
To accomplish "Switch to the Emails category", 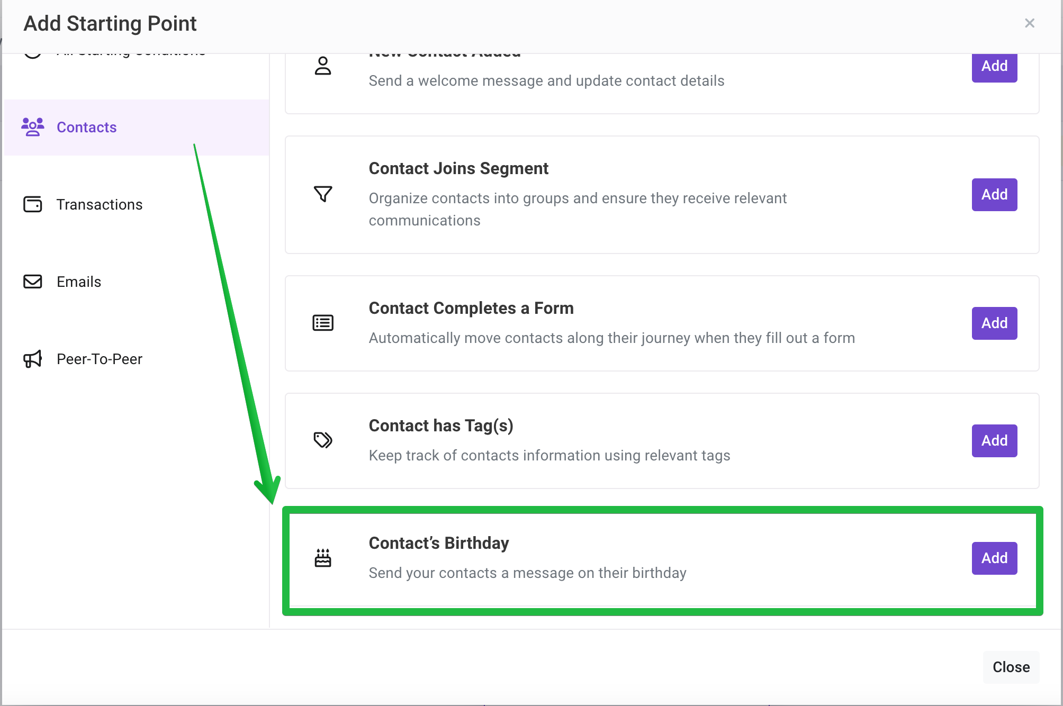I will (137, 282).
